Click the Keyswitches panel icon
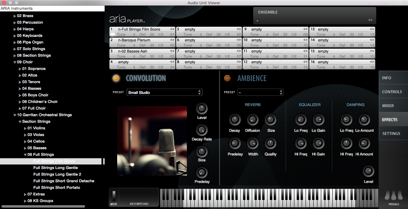This screenshot has width=408, height=209. tap(139, 198)
